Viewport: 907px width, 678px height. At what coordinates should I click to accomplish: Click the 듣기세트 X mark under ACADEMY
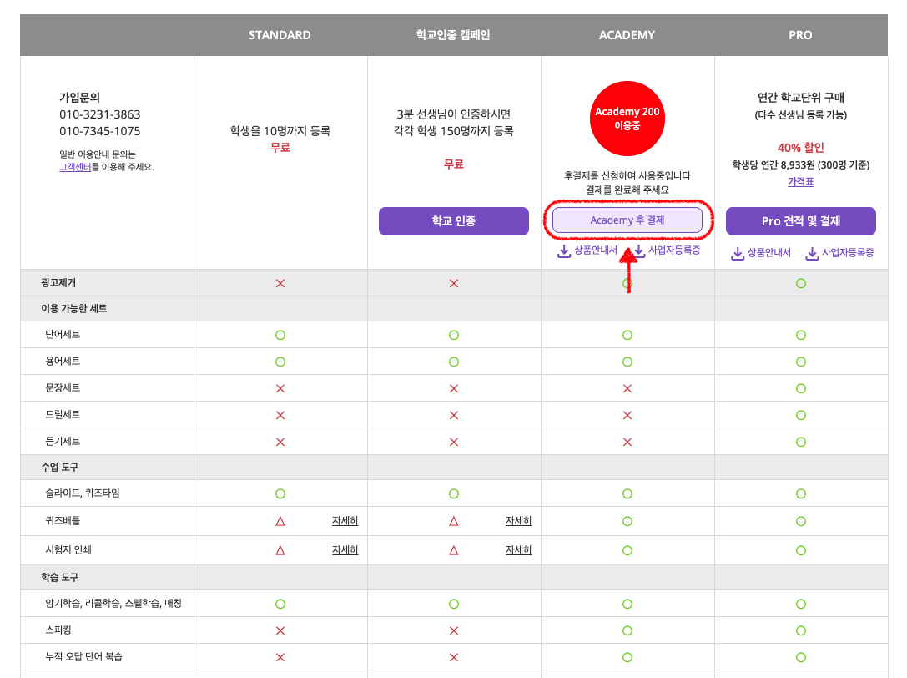click(627, 442)
